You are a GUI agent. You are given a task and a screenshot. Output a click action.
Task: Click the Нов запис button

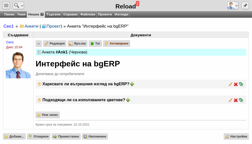click(48, 115)
